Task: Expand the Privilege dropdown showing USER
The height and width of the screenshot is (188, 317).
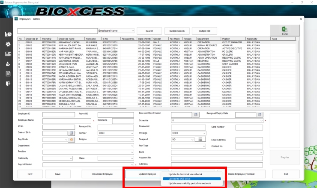Action: point(203,133)
